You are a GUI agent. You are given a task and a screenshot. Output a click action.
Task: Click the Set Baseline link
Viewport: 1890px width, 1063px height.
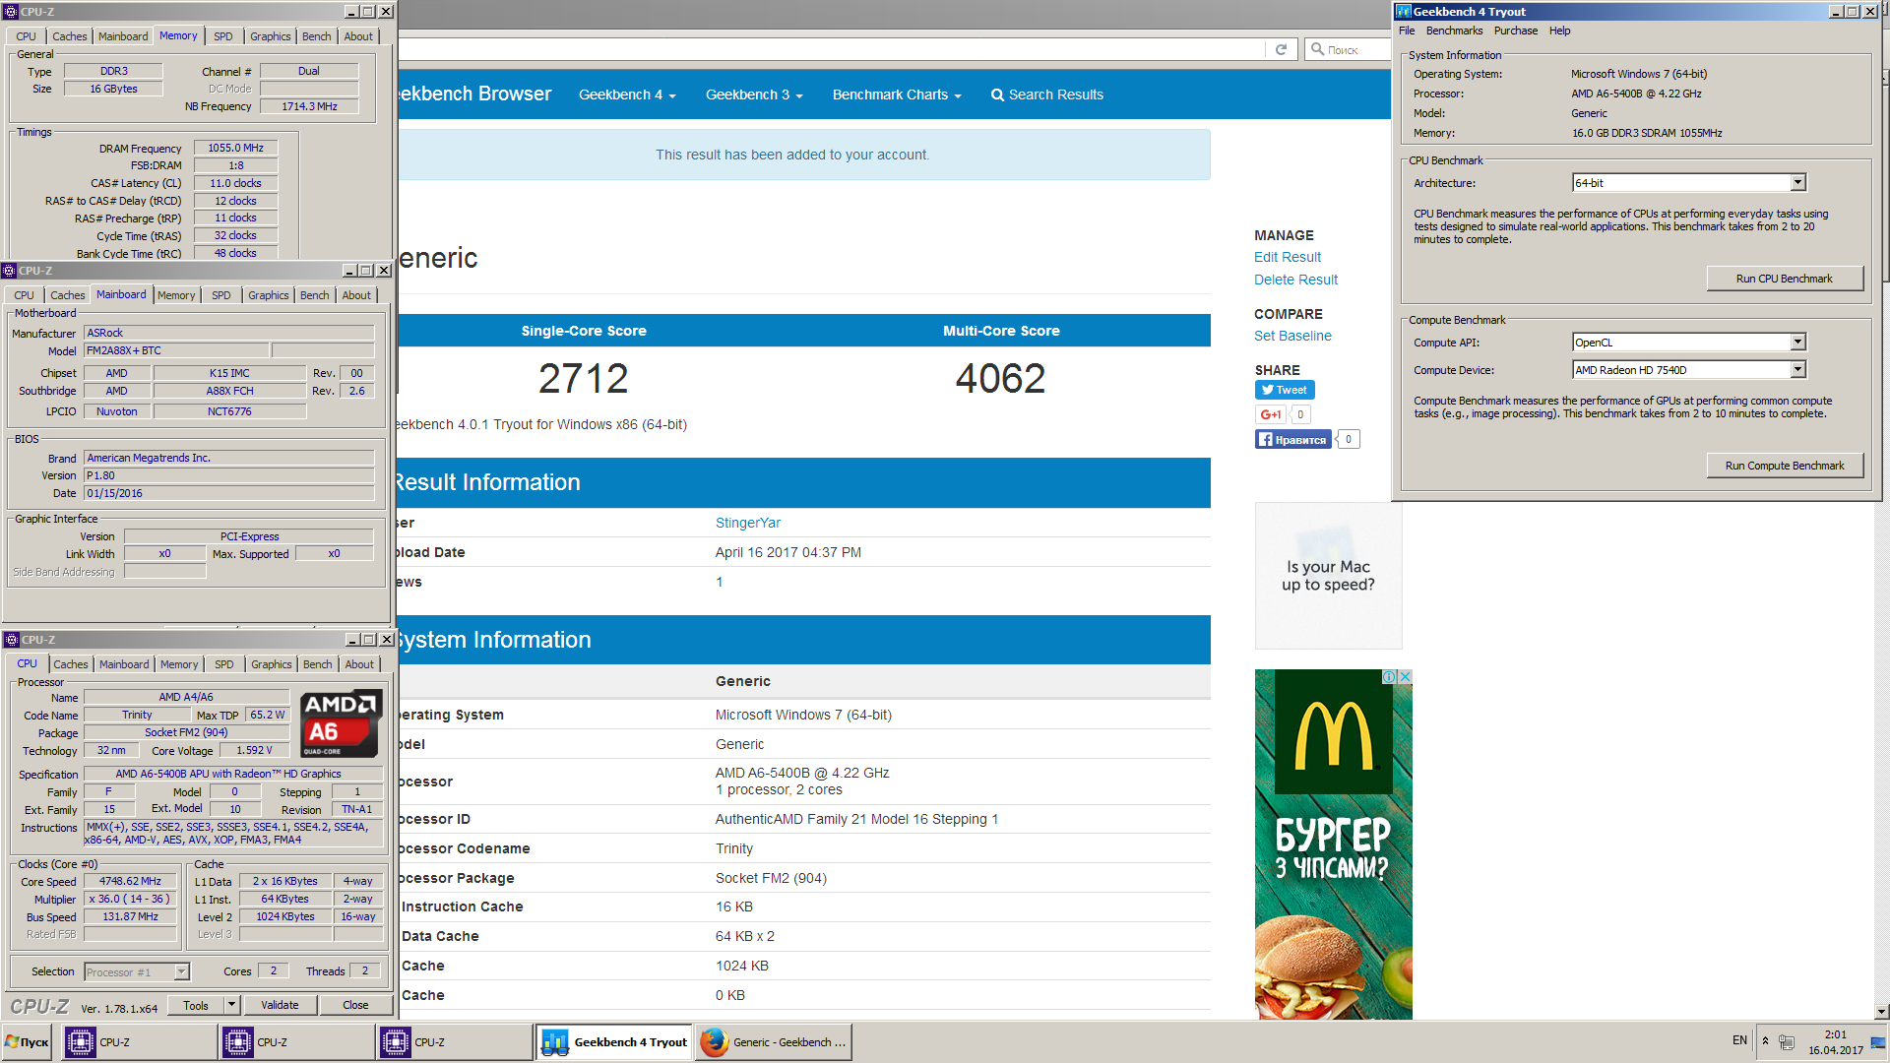click(x=1292, y=336)
